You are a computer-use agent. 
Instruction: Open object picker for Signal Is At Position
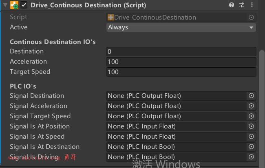pyautogui.click(x=251, y=126)
